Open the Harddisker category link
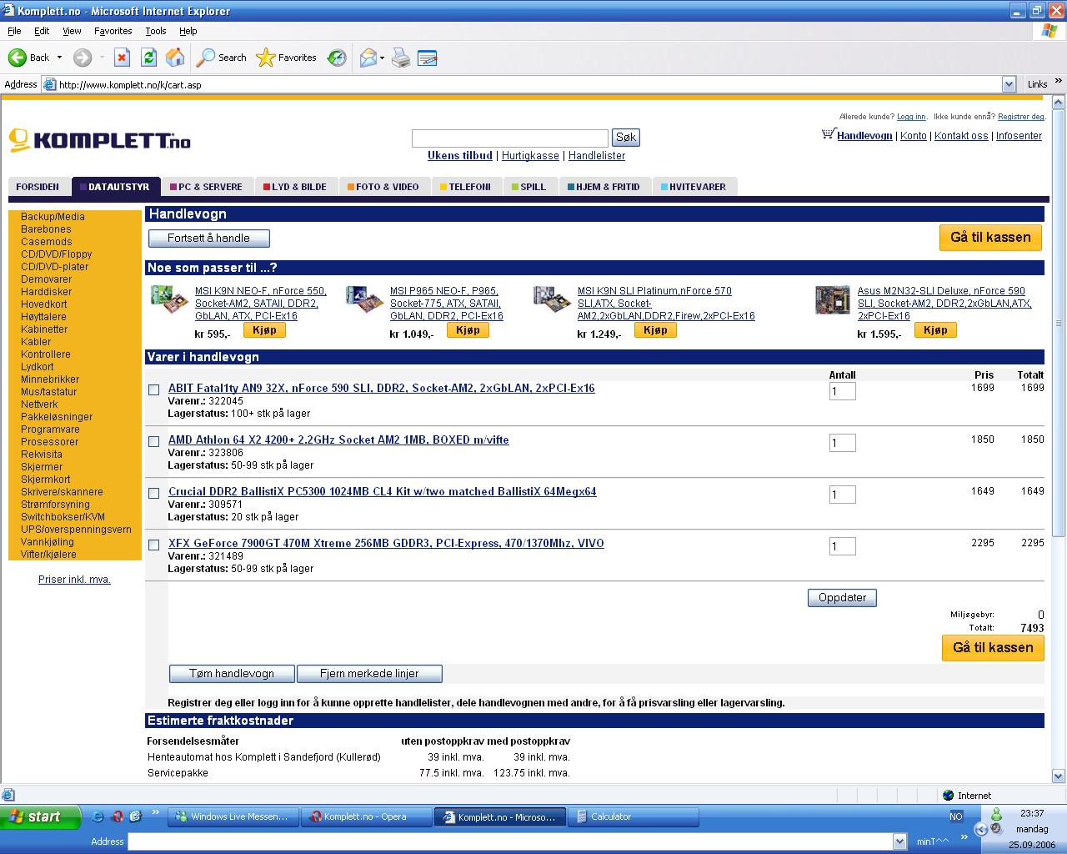This screenshot has width=1067, height=854. [46, 292]
